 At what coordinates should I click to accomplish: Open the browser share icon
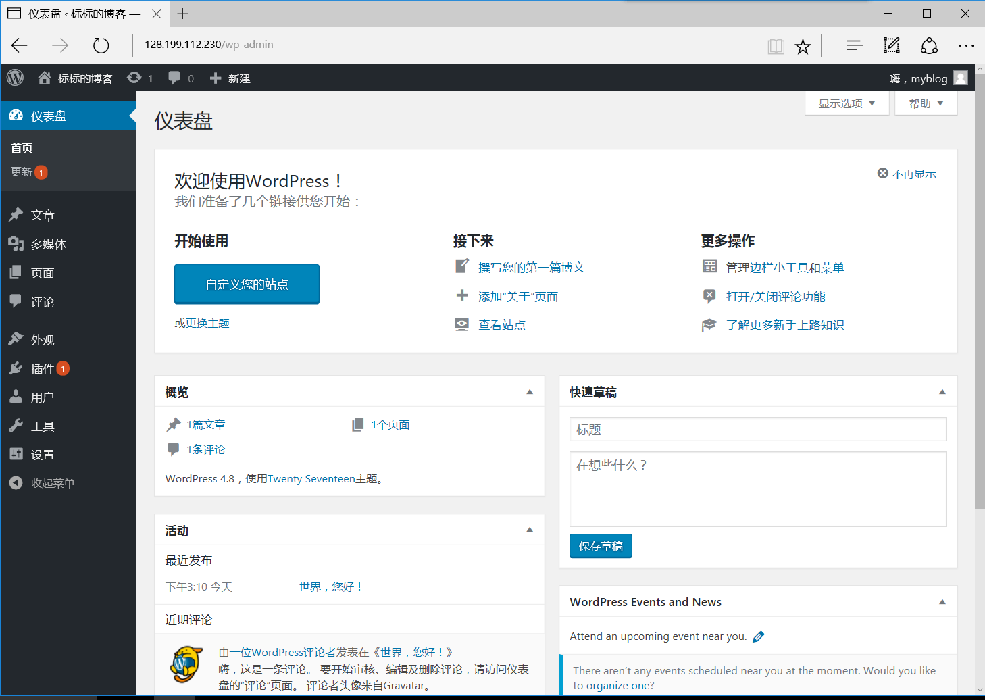929,45
